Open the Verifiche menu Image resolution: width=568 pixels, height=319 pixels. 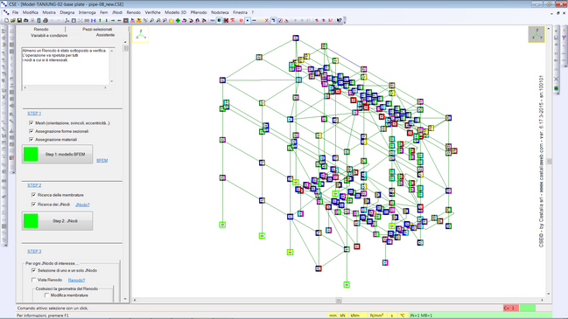tap(152, 12)
